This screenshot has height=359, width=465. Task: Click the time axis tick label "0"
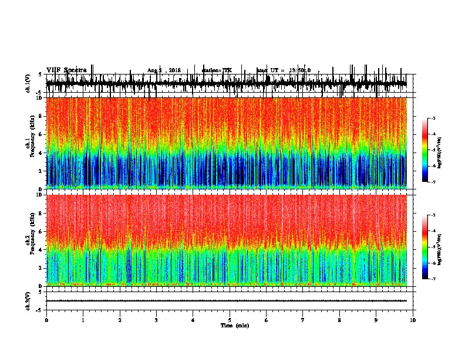tap(46, 320)
